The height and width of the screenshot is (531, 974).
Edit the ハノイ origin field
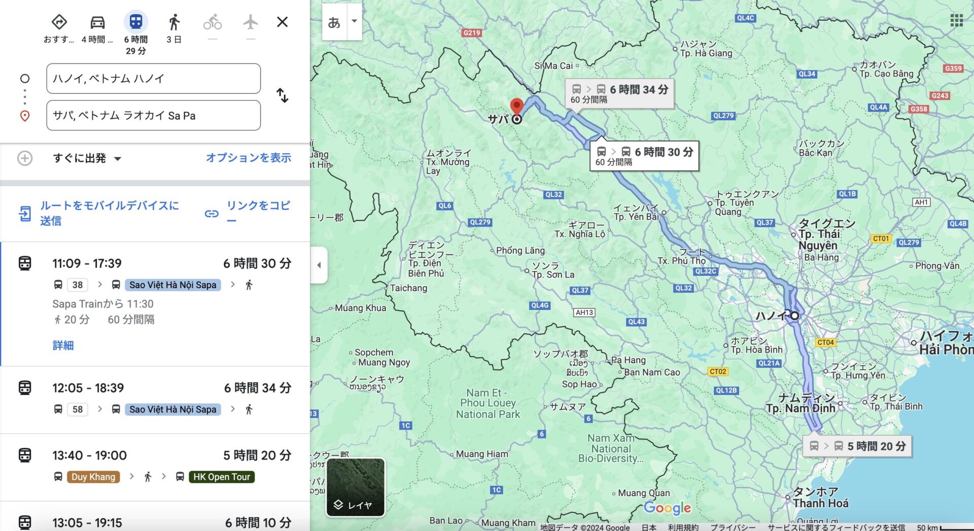click(154, 79)
